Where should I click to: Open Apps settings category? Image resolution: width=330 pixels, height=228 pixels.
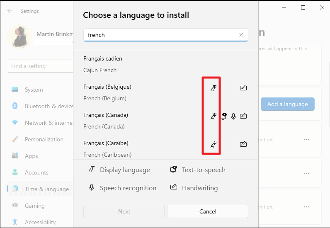[x=40, y=156]
